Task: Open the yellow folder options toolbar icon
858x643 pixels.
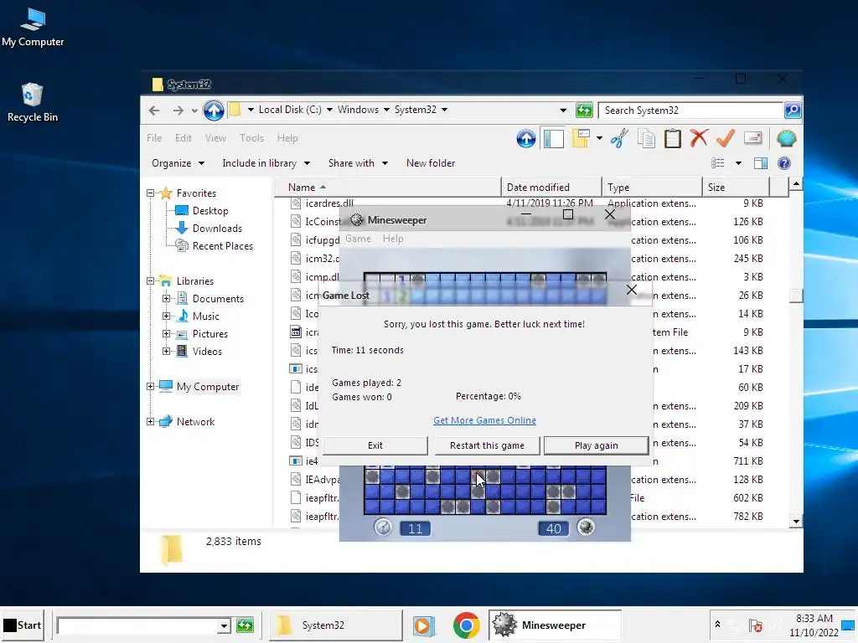Action: tap(581, 138)
